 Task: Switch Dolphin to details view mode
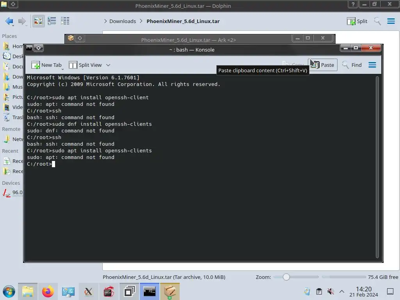pyautogui.click(x=65, y=21)
